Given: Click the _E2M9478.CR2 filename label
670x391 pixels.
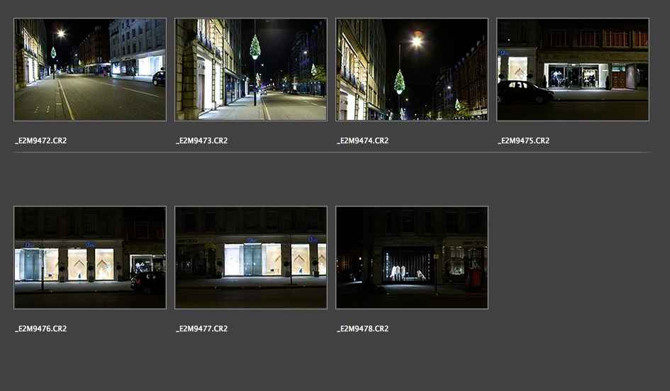Looking at the screenshot, I should point(363,329).
